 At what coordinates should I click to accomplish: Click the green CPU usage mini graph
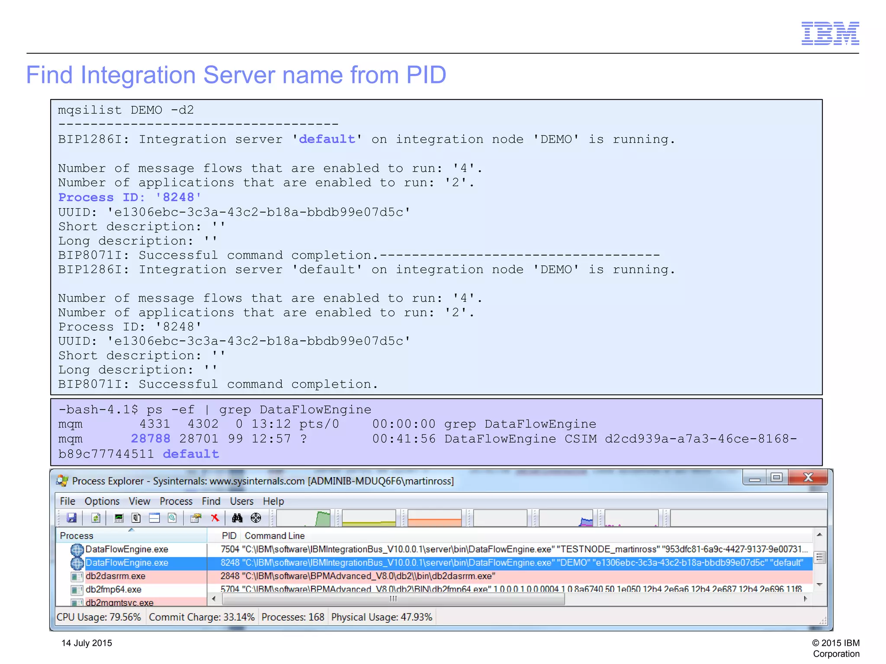pos(303,518)
